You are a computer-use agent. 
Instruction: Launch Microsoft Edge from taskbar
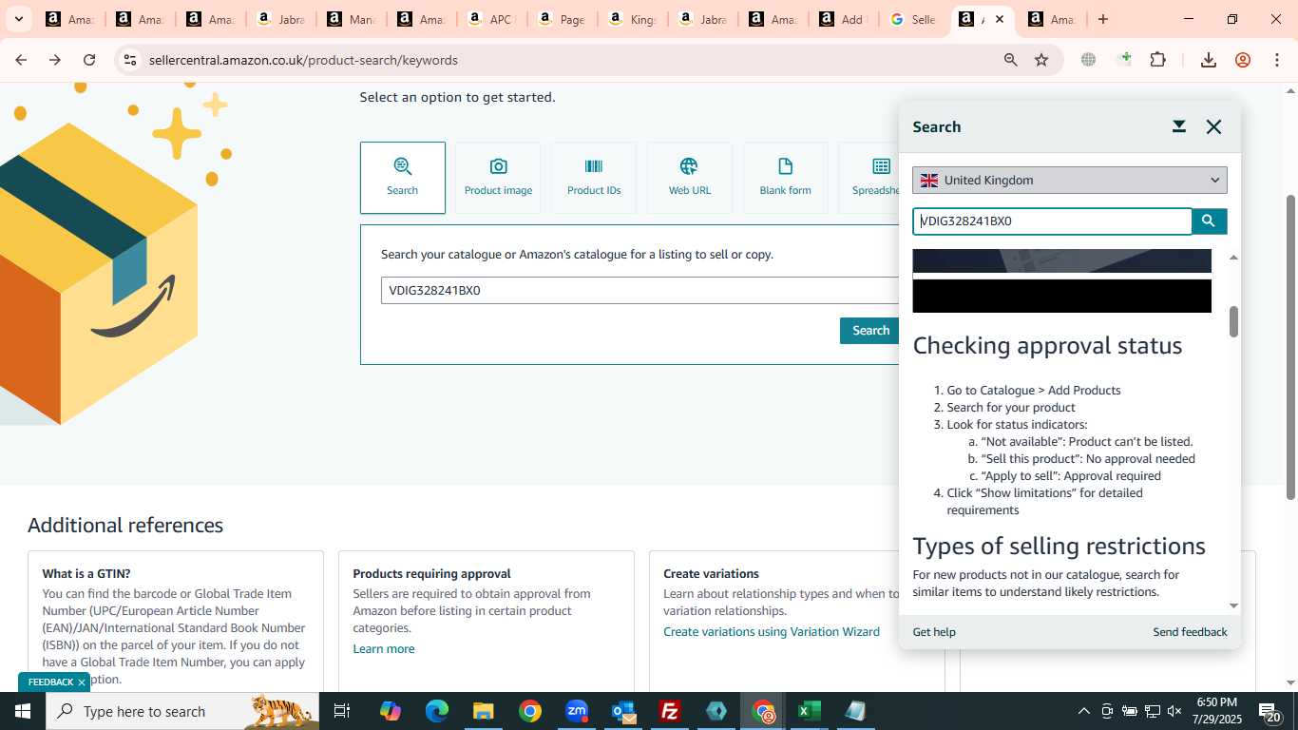pyautogui.click(x=436, y=711)
